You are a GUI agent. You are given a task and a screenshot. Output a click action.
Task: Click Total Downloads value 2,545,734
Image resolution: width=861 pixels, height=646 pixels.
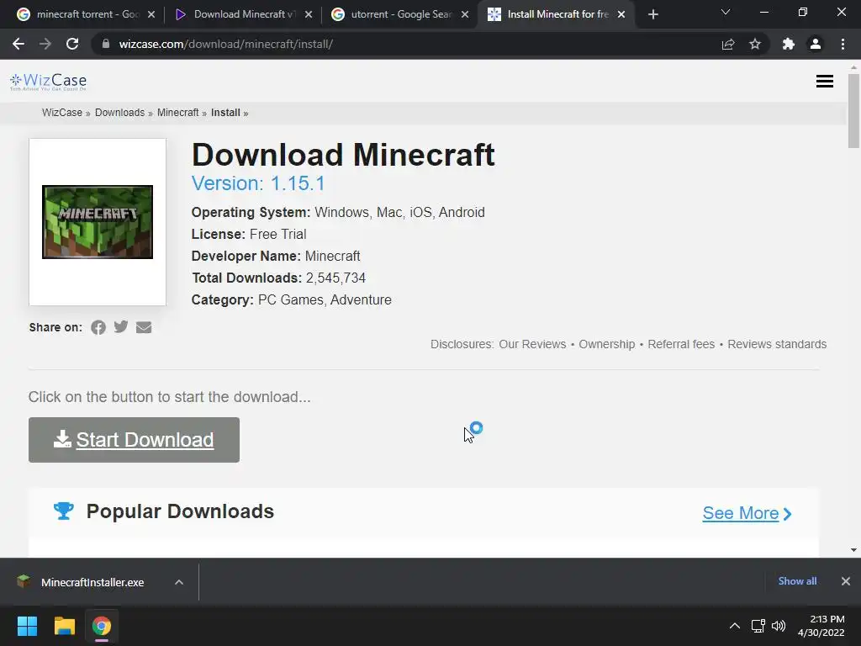point(335,278)
